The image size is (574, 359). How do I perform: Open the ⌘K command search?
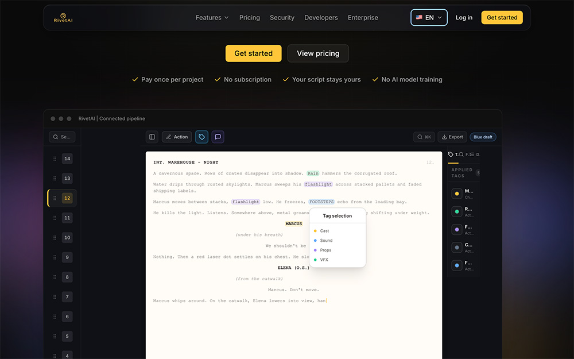424,137
